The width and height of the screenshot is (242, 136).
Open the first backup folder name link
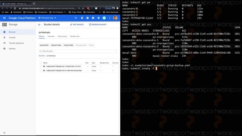64,66
